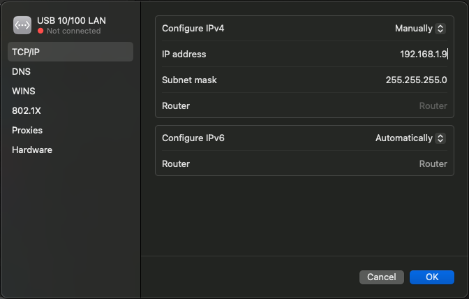Click the Manually stepper arrows
The image size is (469, 299).
pyautogui.click(x=440, y=29)
